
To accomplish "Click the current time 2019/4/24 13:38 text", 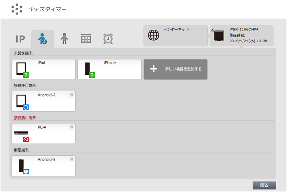I will pos(248,41).
